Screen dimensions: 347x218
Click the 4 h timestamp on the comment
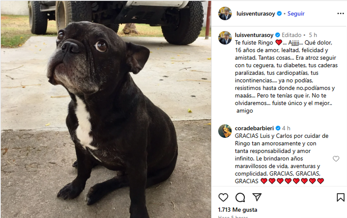tap(286, 128)
